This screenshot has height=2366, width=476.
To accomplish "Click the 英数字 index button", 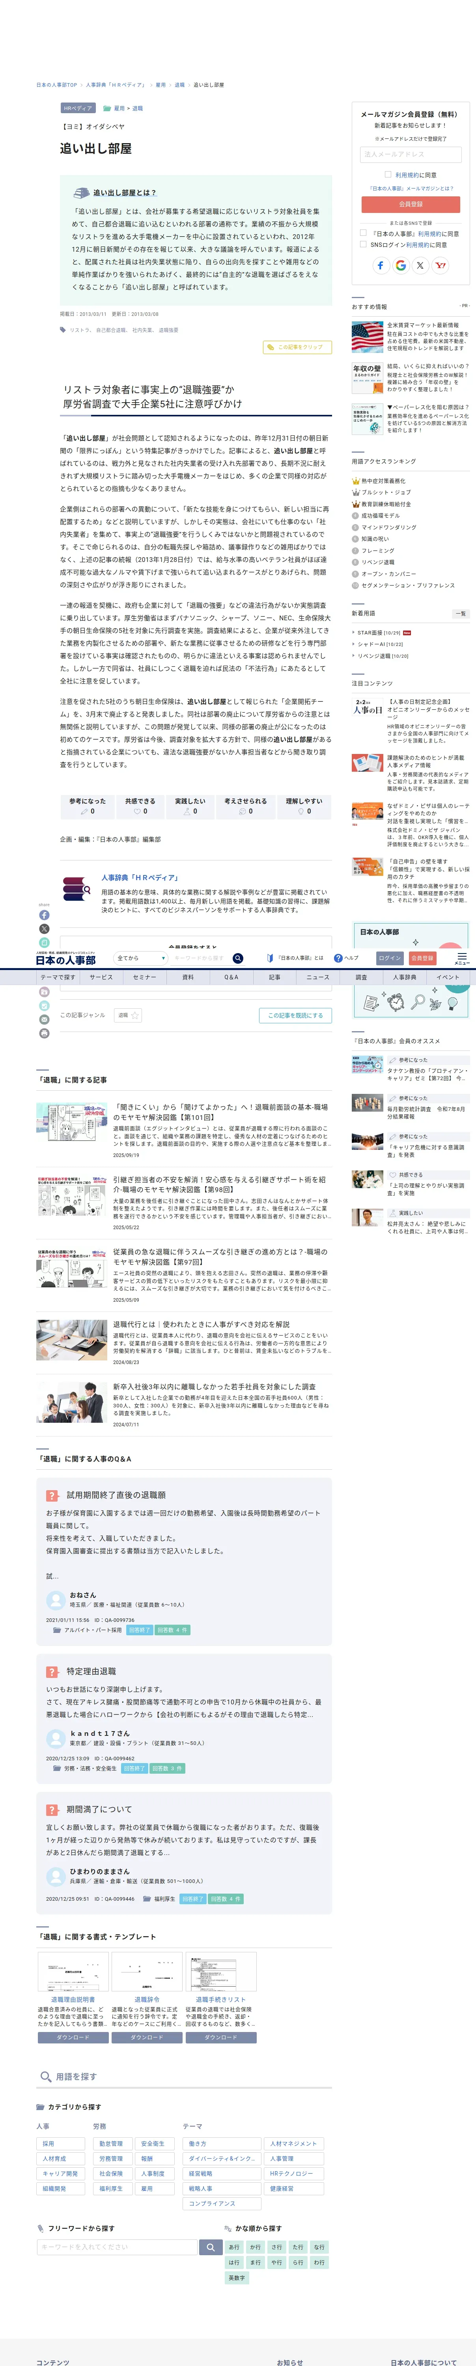I will point(237,2278).
